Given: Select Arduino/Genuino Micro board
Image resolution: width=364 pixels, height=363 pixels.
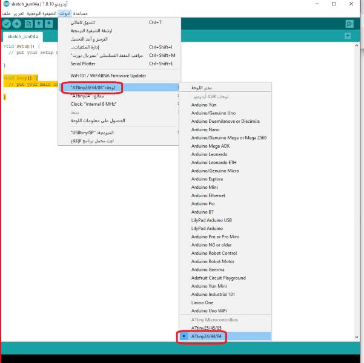Looking at the screenshot, I should pyautogui.click(x=225, y=171).
